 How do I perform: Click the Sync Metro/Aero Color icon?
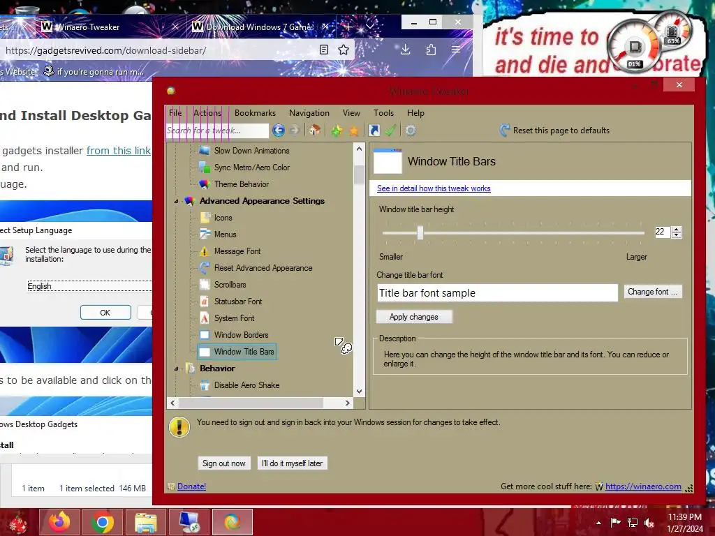click(x=205, y=167)
